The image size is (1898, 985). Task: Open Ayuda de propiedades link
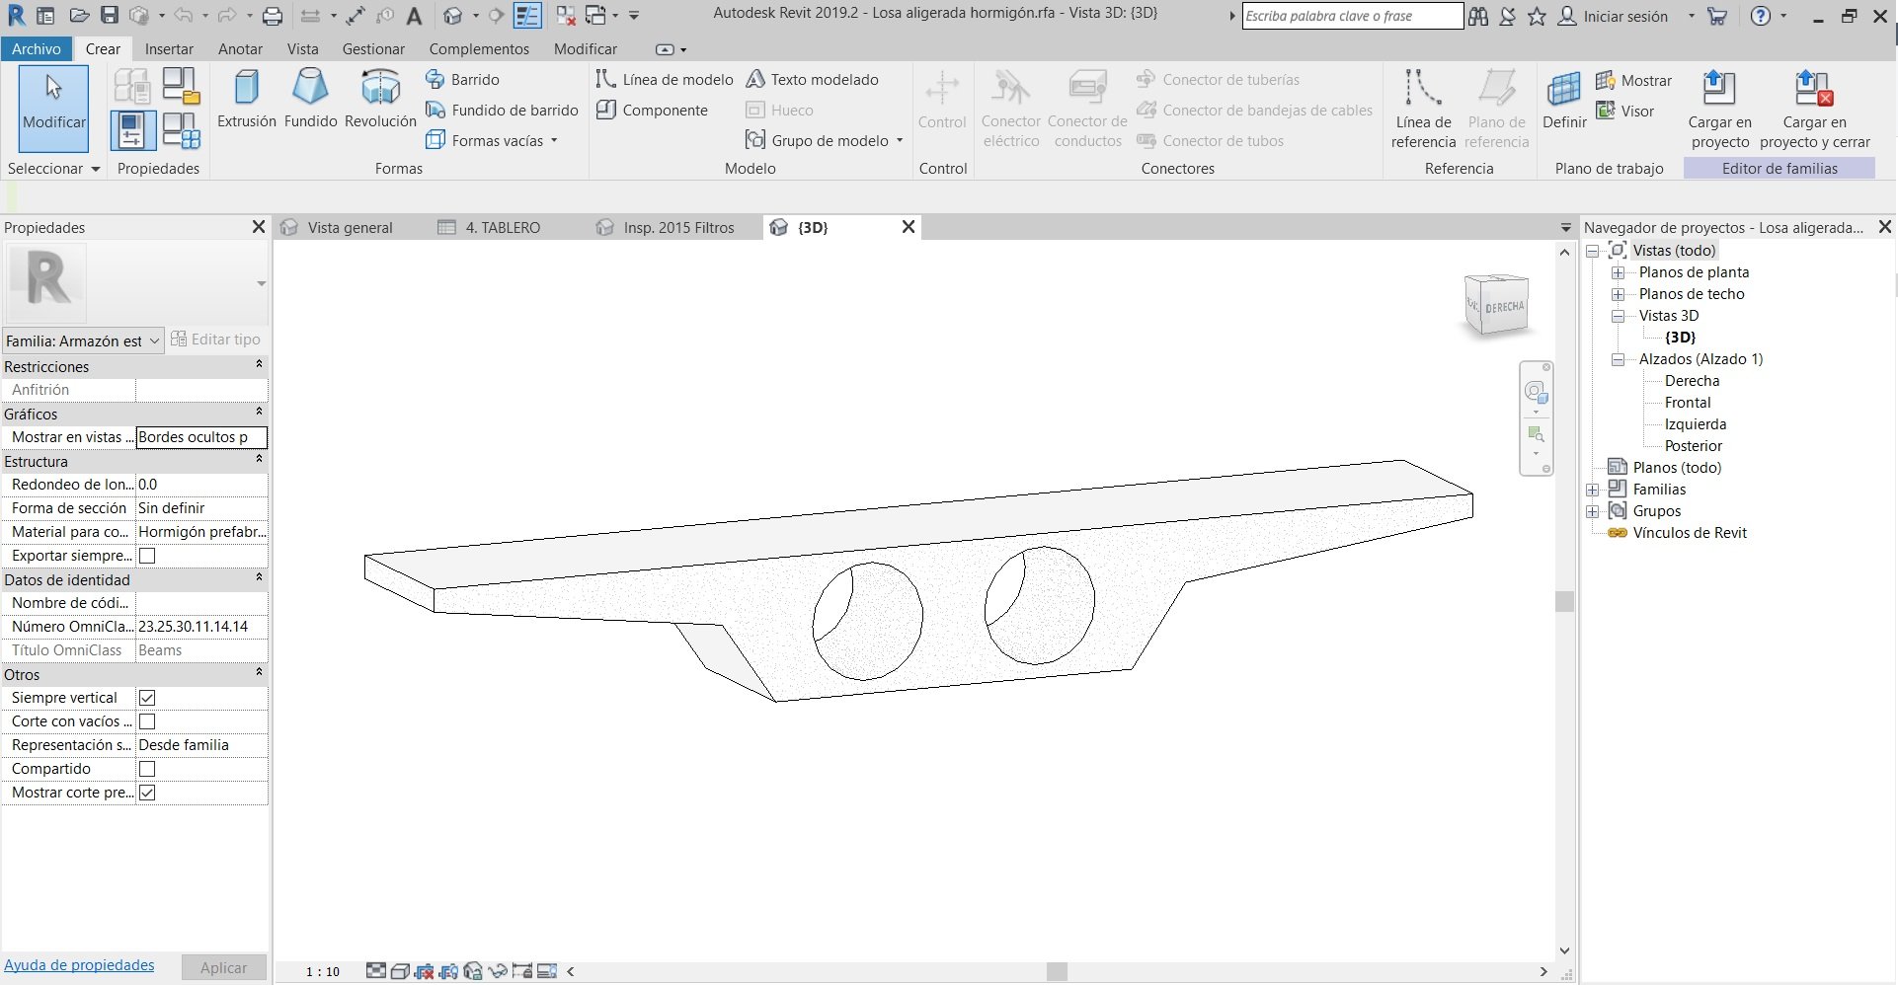tap(79, 965)
